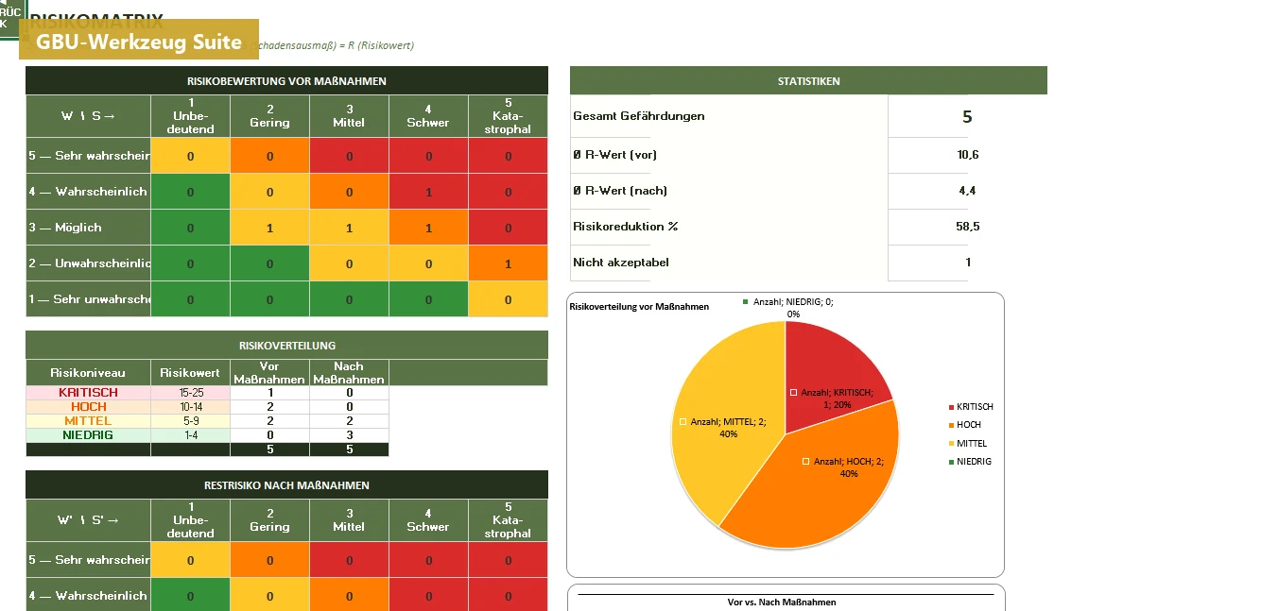Click the Risikowert cell '5-9'
Image resolution: width=1279 pixels, height=611 pixels.
pos(190,421)
